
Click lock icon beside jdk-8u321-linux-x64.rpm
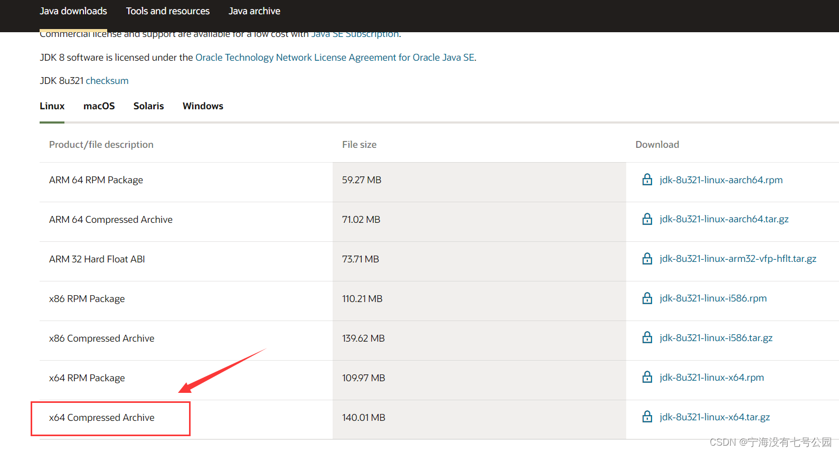point(647,377)
